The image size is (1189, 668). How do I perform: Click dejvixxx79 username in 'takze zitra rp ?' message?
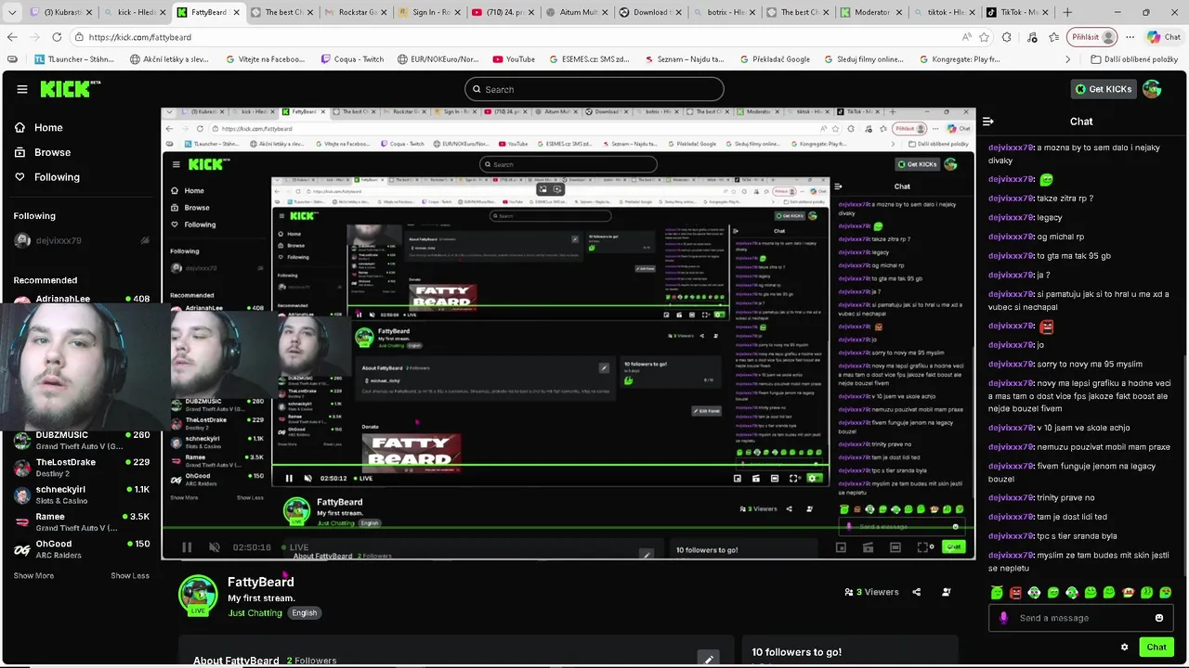[1010, 199]
